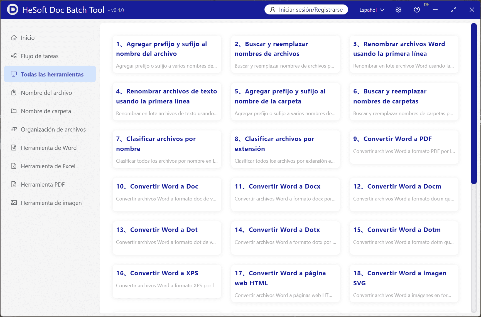Open Herramienta de Word category
This screenshot has width=481, height=317.
click(50, 148)
